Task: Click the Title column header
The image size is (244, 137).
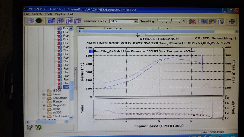Action: [x=109, y=29]
